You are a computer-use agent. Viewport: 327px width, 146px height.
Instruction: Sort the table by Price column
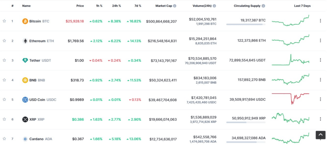80,6
